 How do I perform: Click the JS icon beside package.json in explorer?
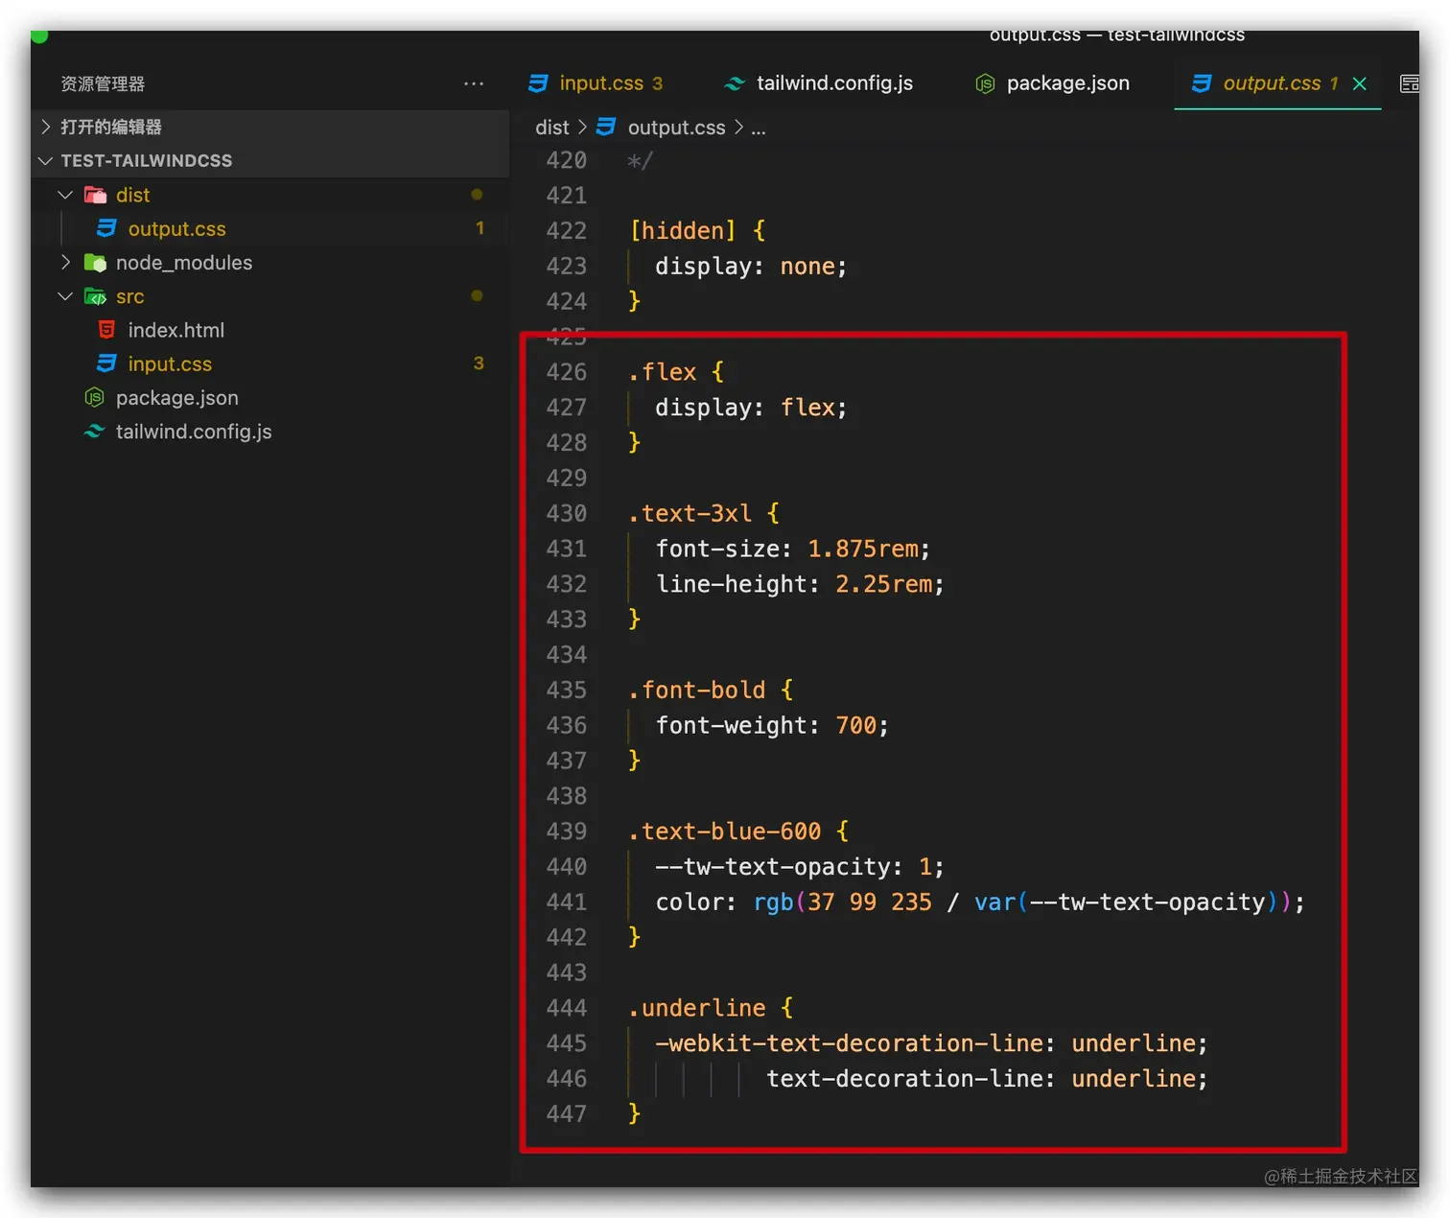click(x=93, y=397)
